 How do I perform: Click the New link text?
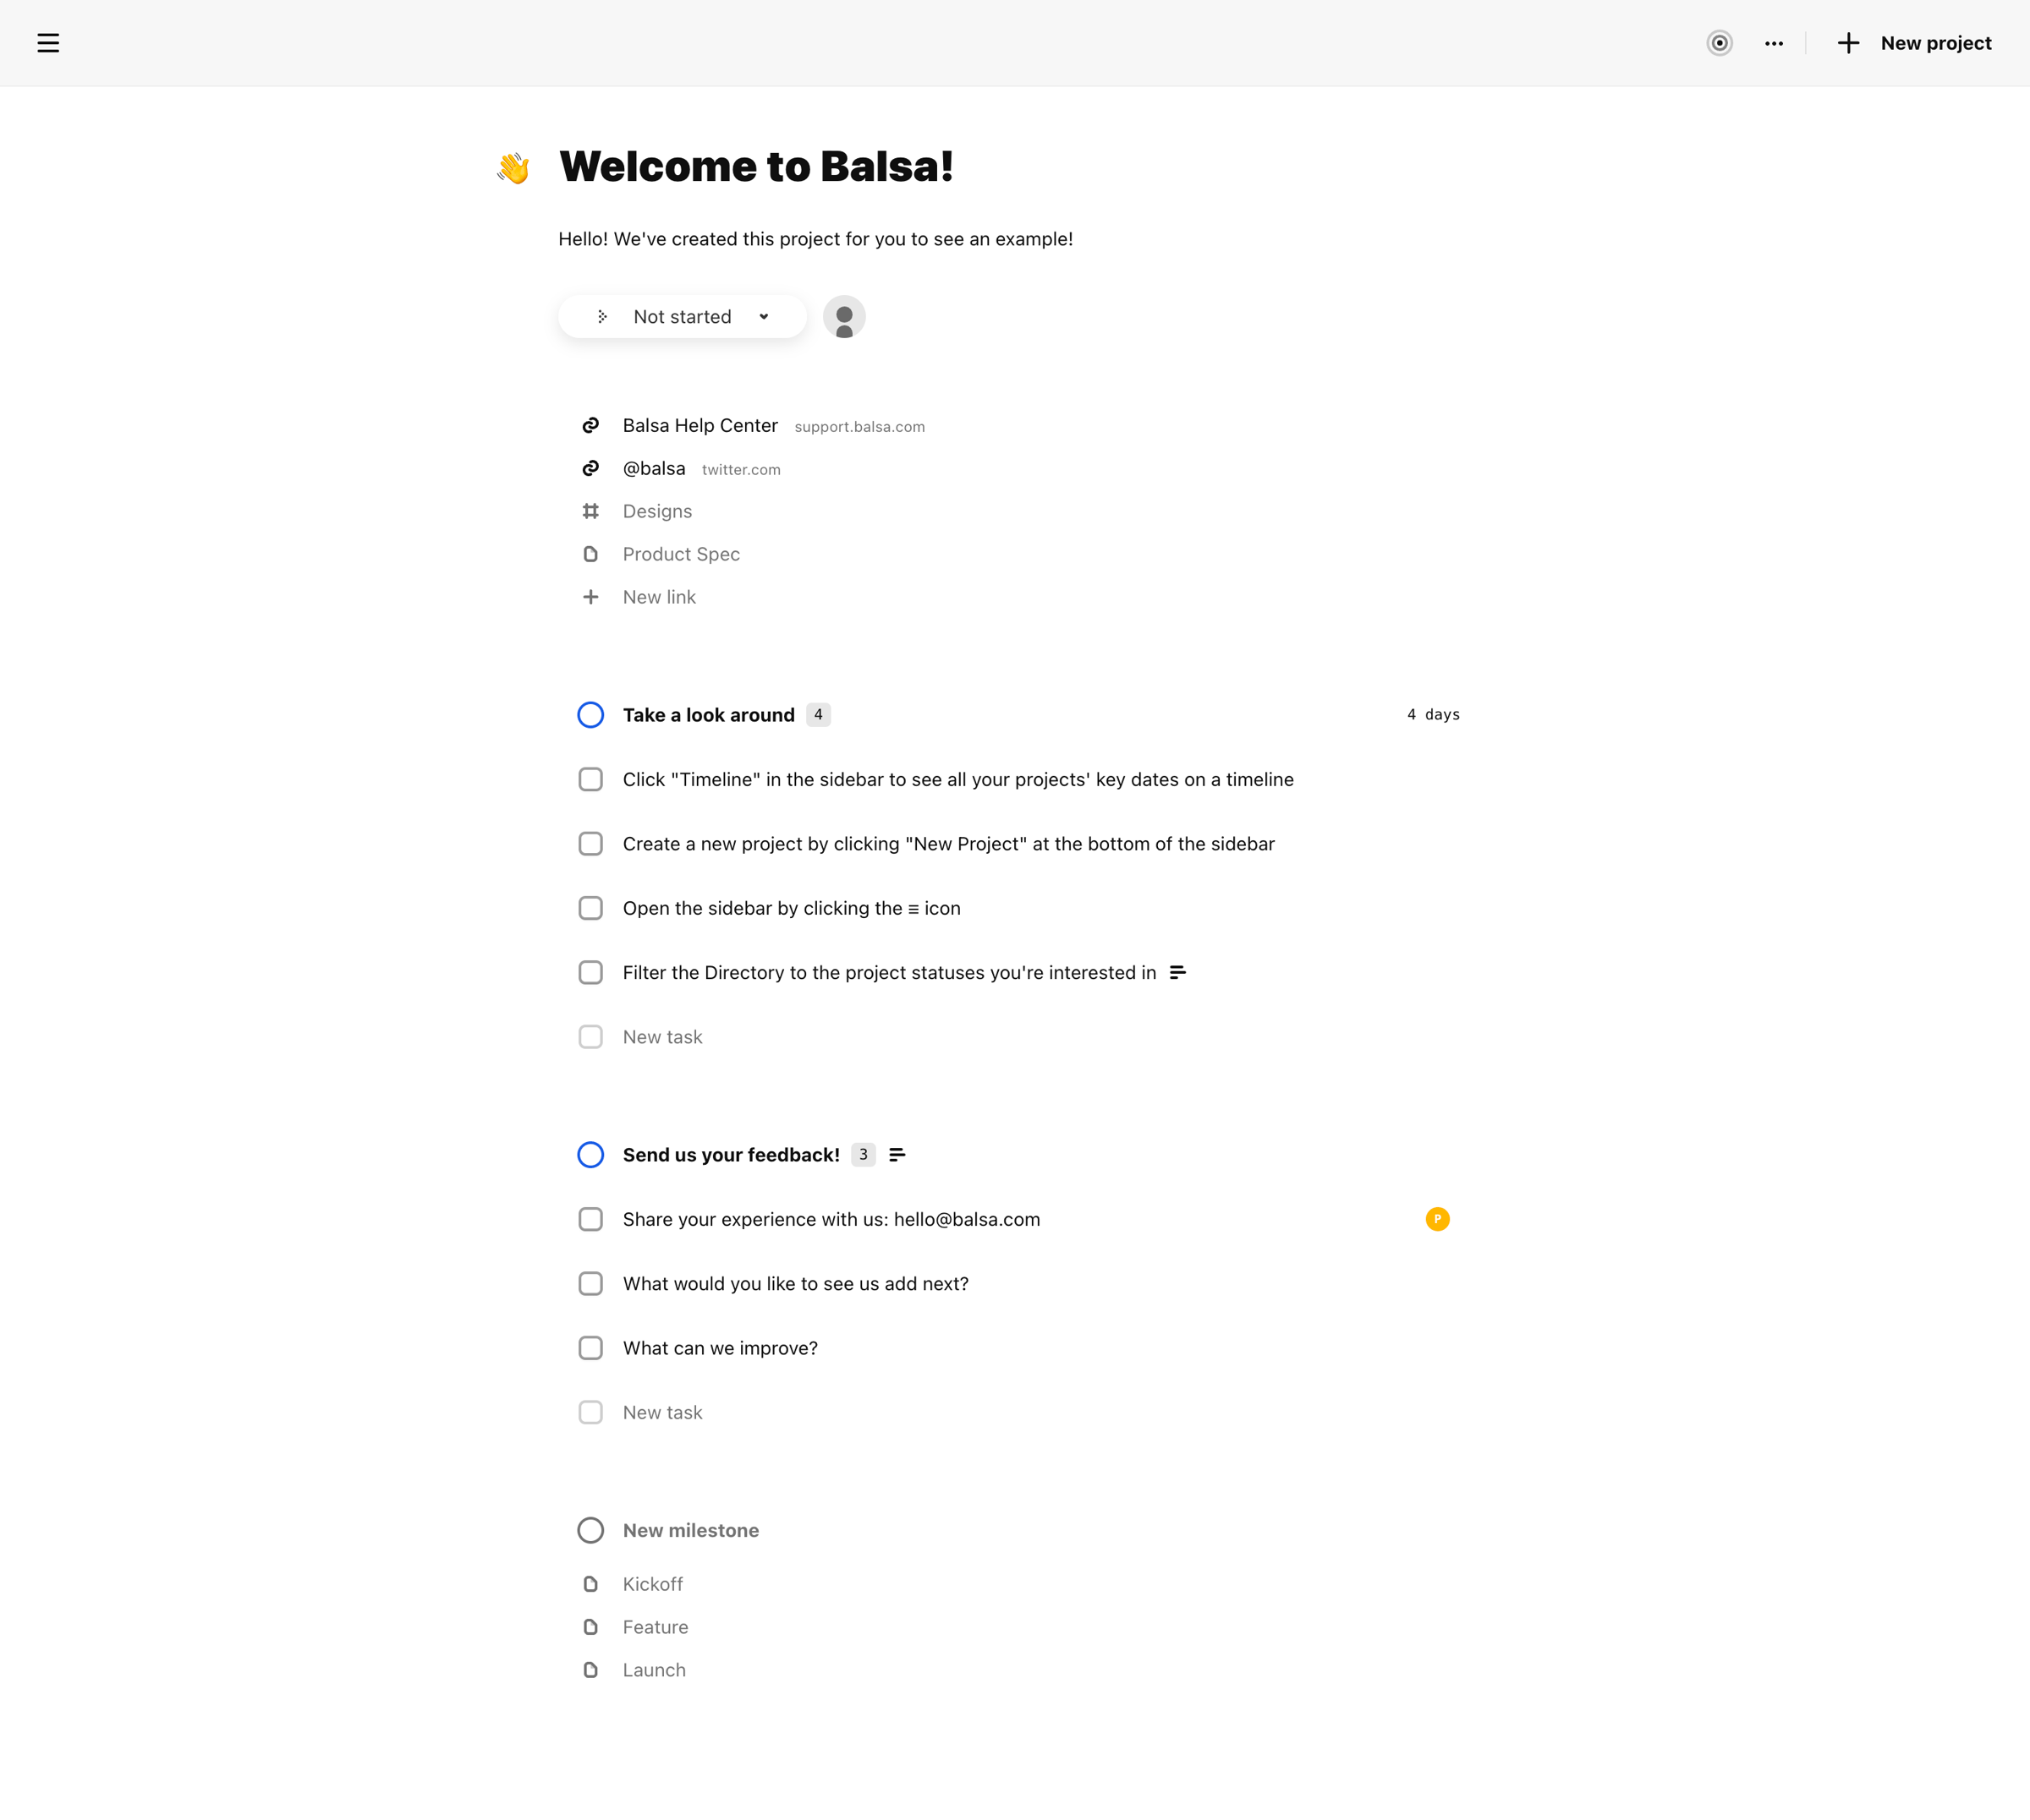click(658, 597)
